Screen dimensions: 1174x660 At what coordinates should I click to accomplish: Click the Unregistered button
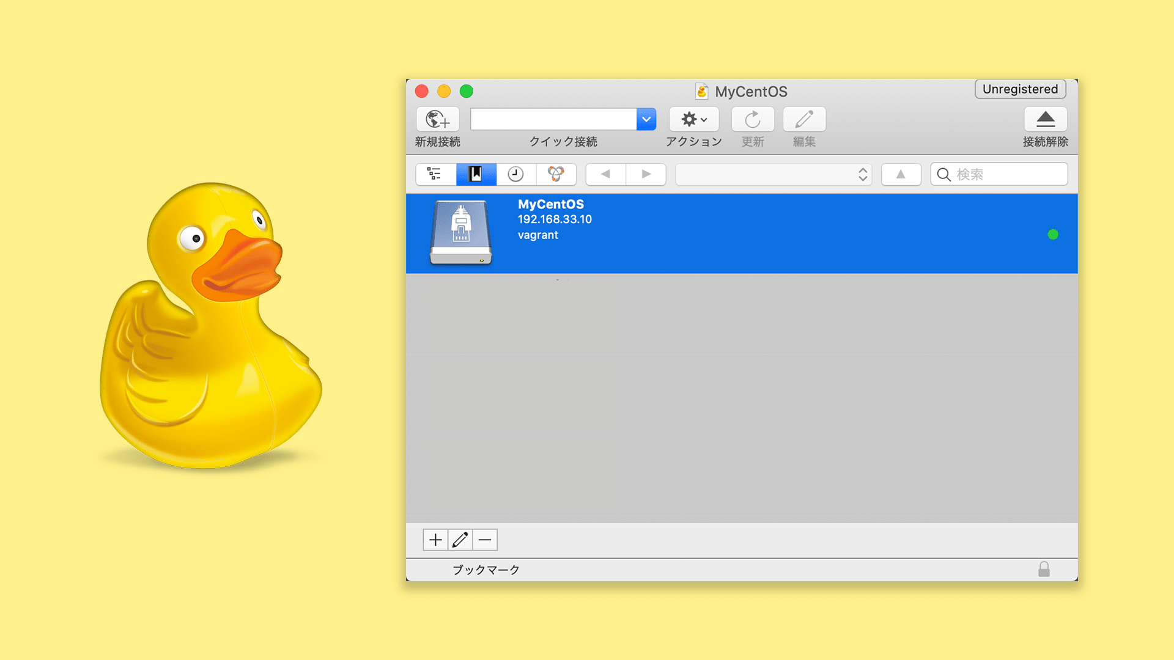tap(1020, 89)
